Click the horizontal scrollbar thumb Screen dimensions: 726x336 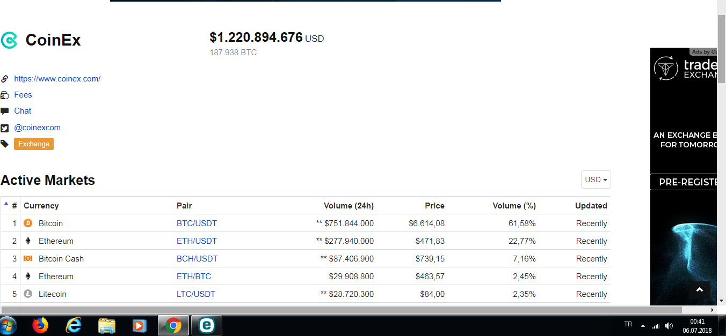342,310
